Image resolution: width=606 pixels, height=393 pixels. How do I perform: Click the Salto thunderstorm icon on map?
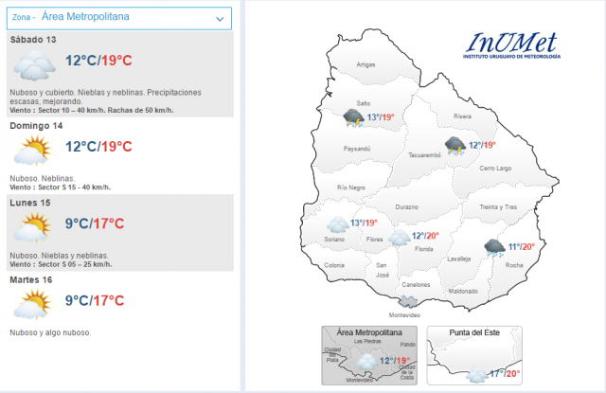[x=354, y=118]
